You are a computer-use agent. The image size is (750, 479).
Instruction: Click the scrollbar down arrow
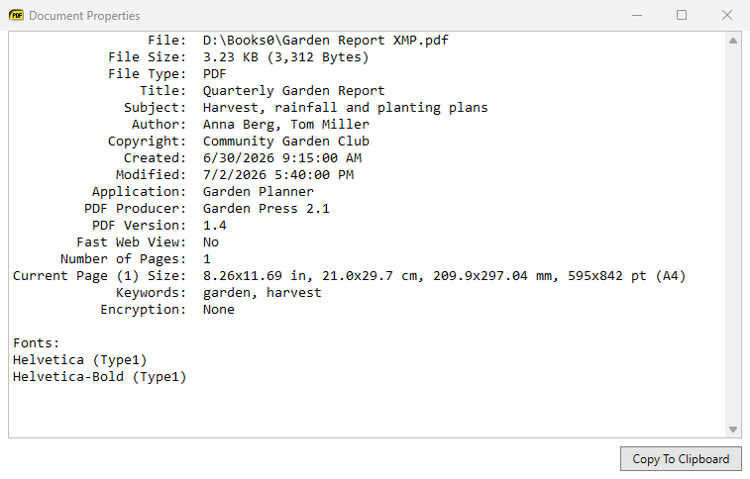coord(733,430)
